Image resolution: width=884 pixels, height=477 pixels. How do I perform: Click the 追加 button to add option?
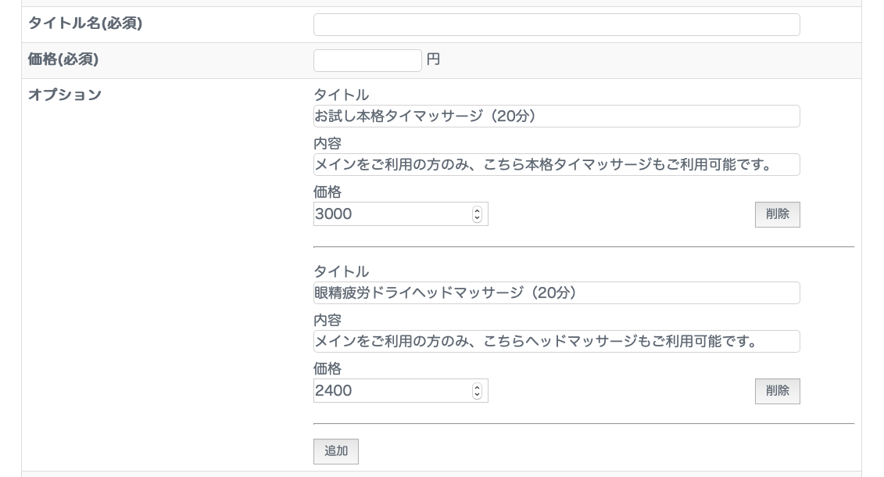click(336, 451)
